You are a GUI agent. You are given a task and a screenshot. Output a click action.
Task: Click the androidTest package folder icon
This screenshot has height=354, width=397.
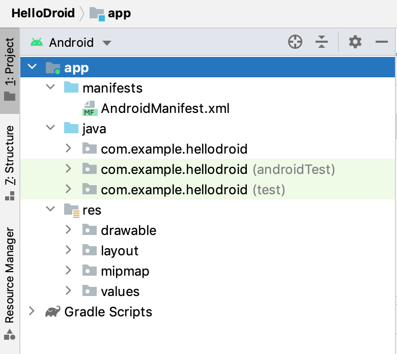pos(90,168)
